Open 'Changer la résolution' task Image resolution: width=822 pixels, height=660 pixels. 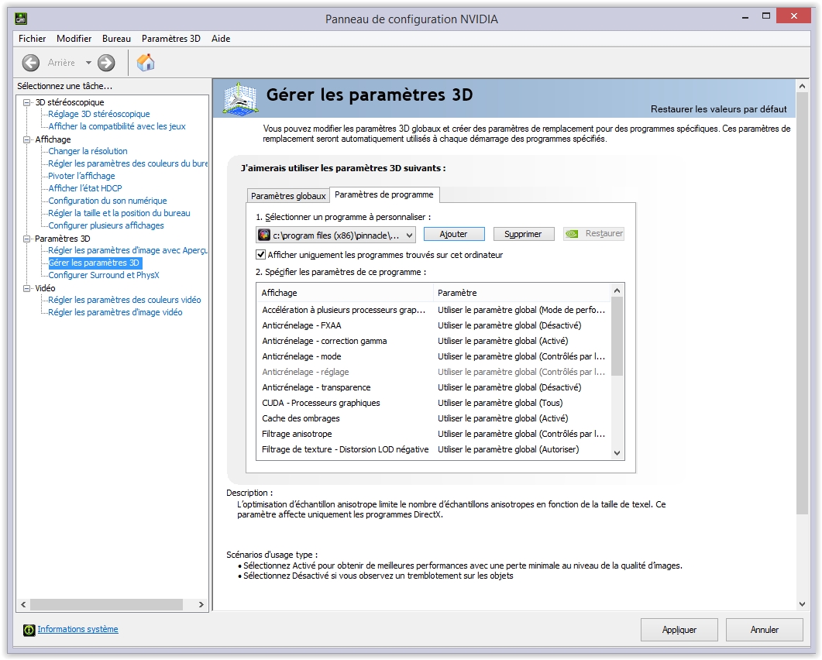88,151
